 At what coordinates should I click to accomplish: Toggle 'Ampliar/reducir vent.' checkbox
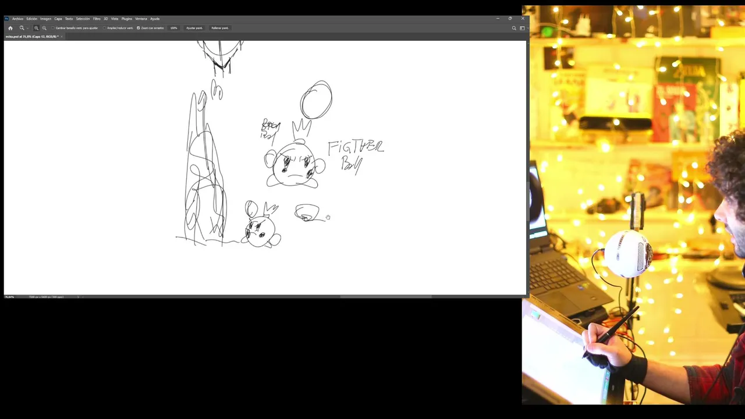[105, 28]
